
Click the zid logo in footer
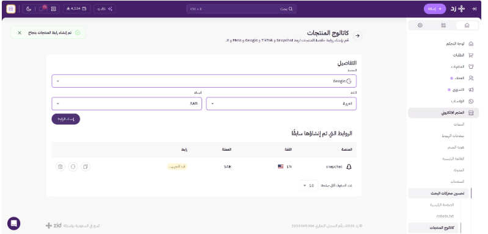click(53, 225)
